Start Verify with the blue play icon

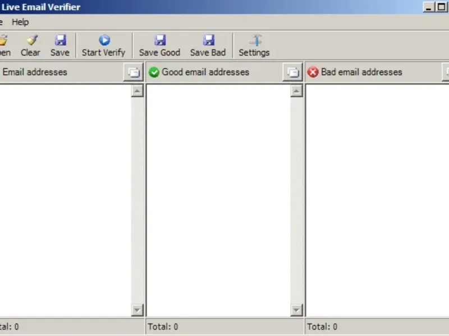tap(104, 45)
